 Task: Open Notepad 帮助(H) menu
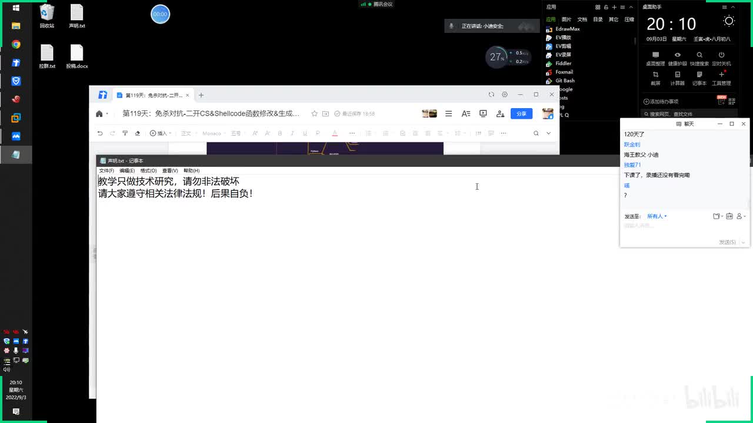click(x=191, y=170)
